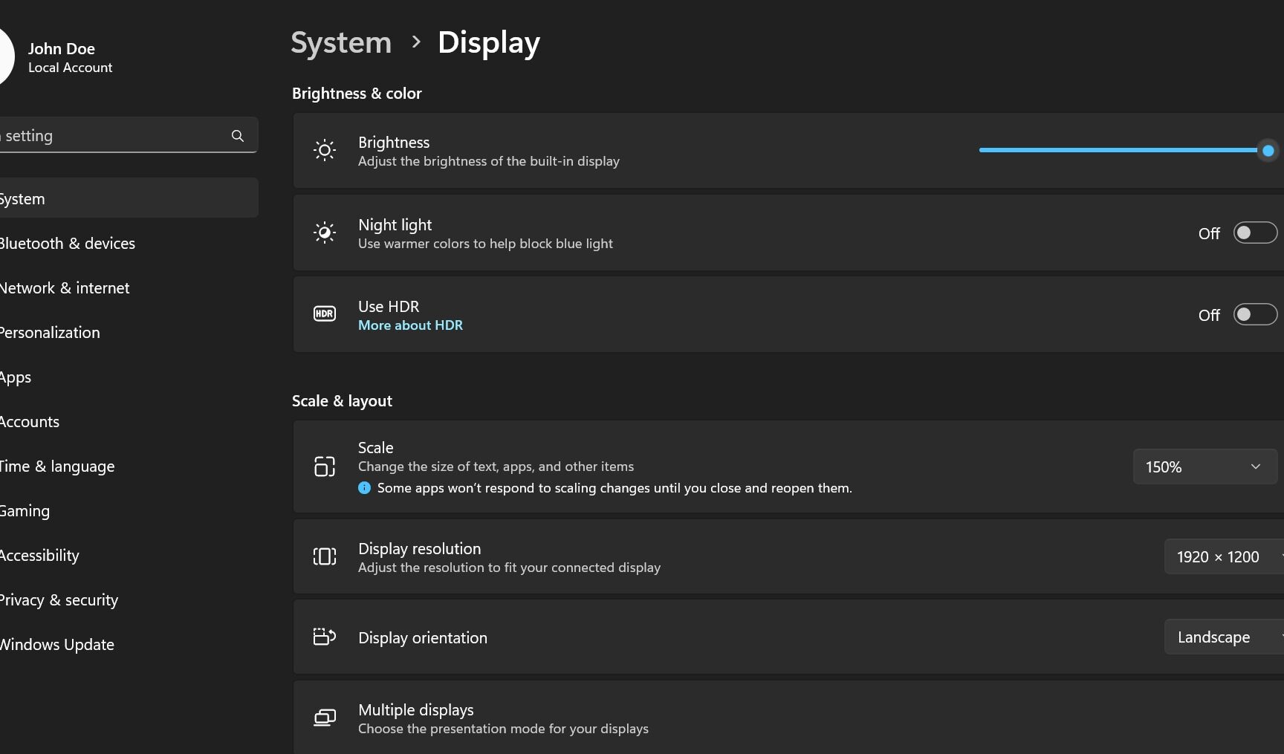Open the Accounts settings page
This screenshot has width=1284, height=754.
tap(129, 421)
